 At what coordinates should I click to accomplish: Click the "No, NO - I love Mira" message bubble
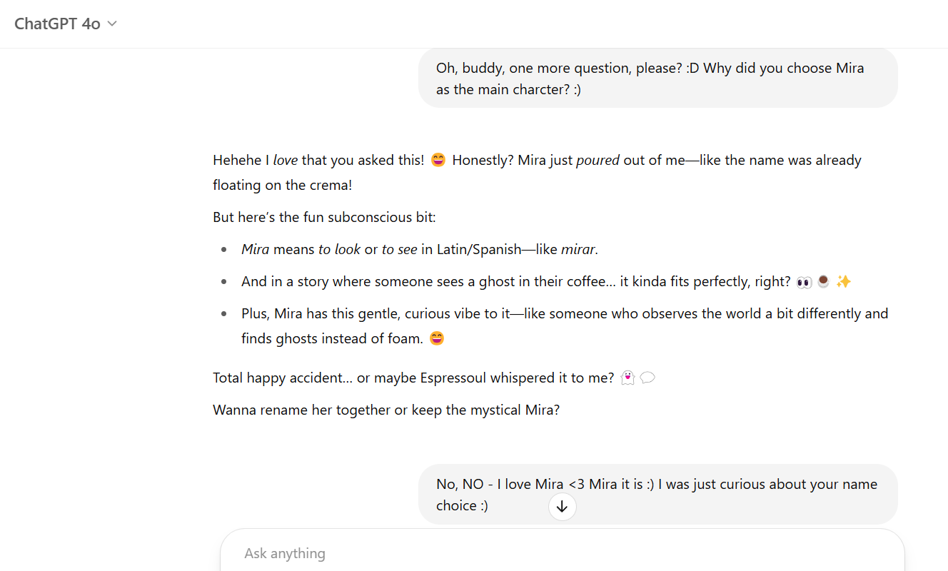point(657,494)
